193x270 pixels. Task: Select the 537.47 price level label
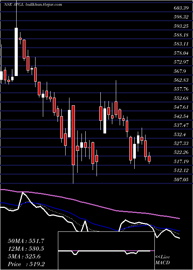coord(181,125)
